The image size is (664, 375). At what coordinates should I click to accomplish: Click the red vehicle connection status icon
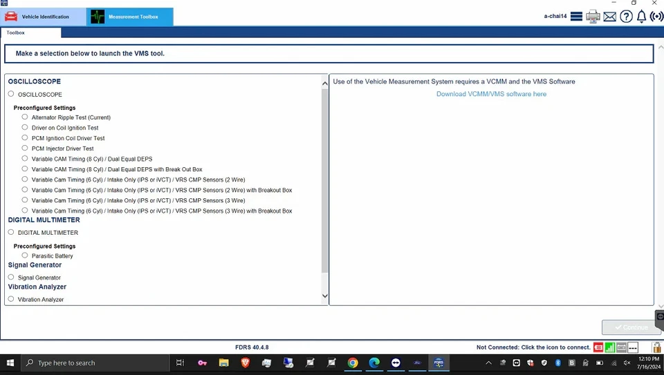pos(598,347)
